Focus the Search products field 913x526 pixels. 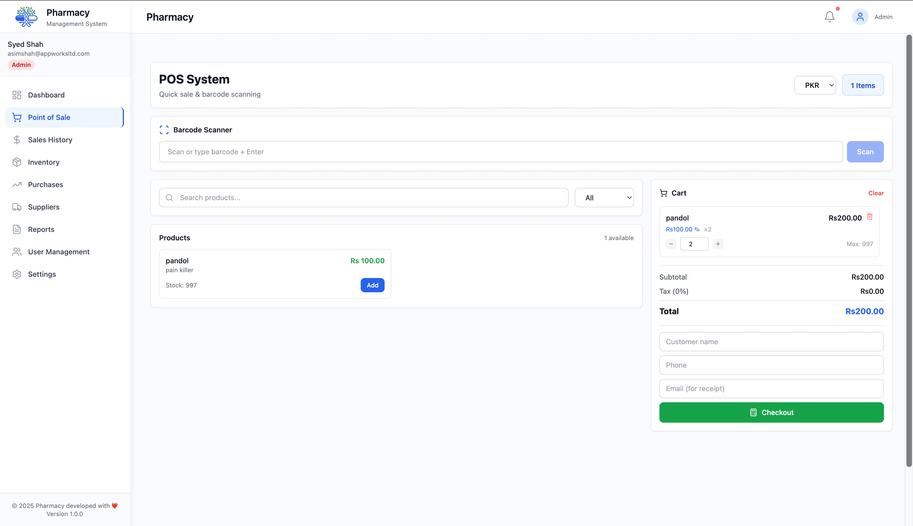pyautogui.click(x=364, y=198)
